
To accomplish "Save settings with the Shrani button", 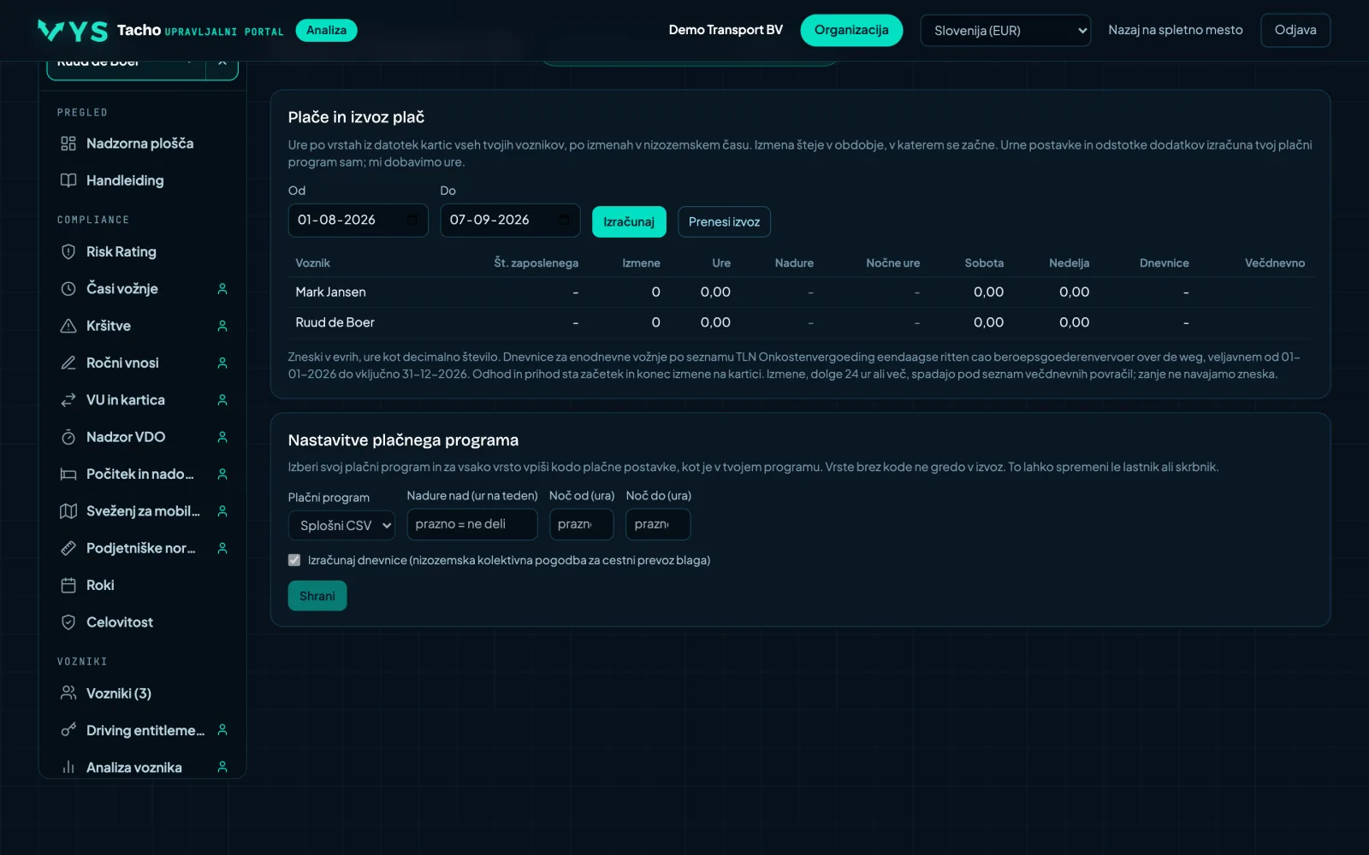I will (x=317, y=596).
